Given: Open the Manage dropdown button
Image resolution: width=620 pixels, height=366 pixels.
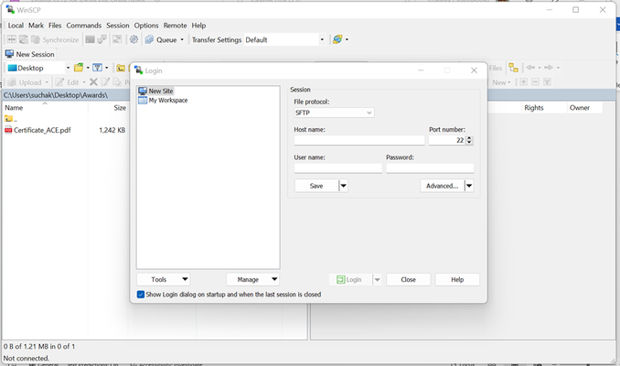Looking at the screenshot, I should click(x=252, y=279).
